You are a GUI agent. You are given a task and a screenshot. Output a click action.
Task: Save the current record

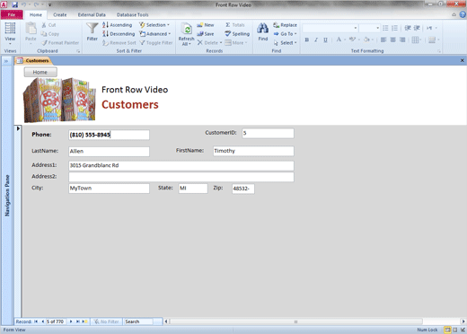click(x=206, y=34)
